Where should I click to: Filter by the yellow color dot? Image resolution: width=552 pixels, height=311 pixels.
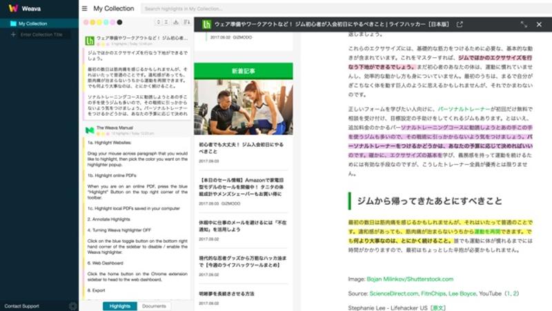[92, 23]
